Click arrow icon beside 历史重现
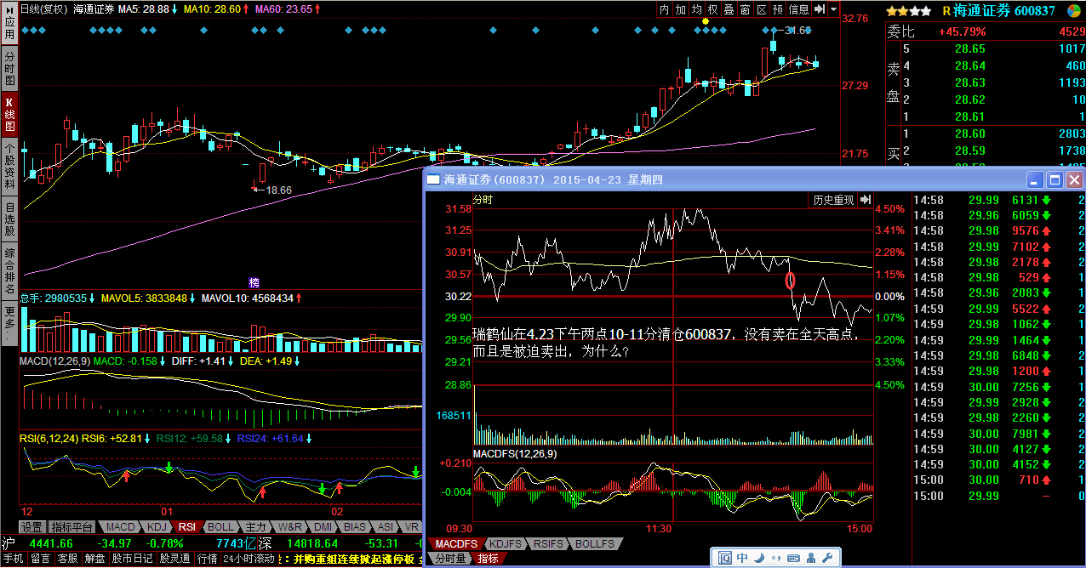The height and width of the screenshot is (568, 1086). pyautogui.click(x=866, y=200)
